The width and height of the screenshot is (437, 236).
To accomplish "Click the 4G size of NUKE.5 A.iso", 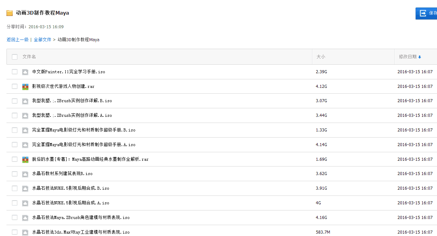I will 318,203.
